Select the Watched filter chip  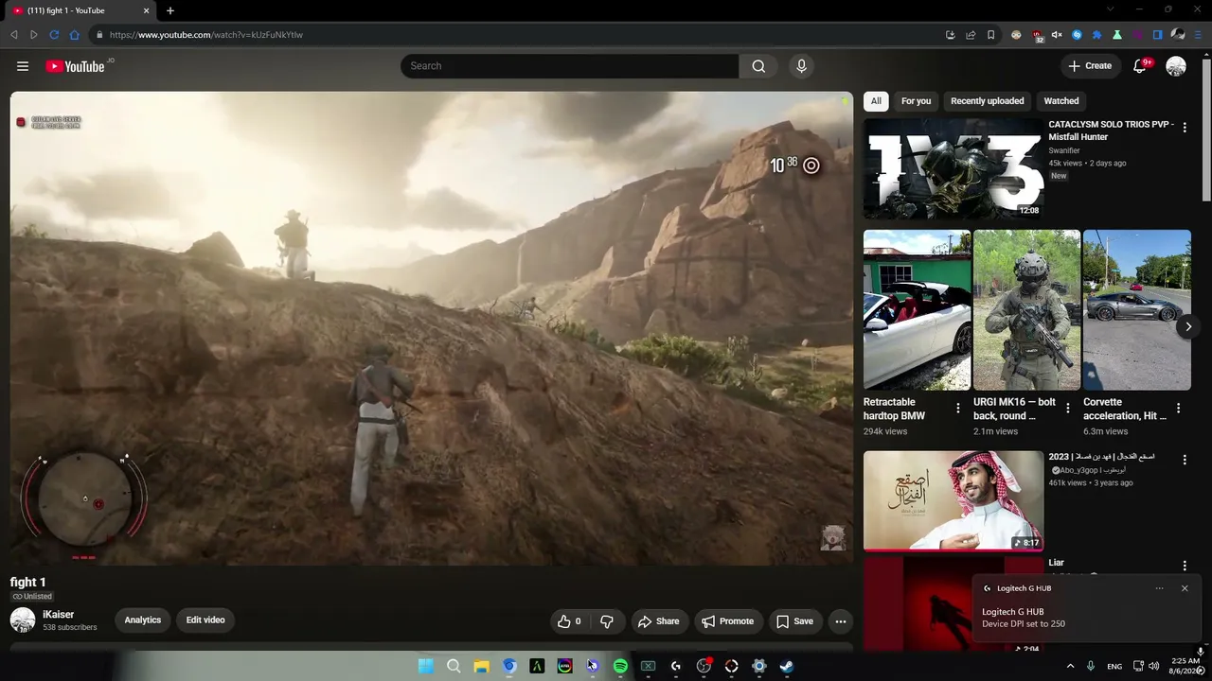tap(1061, 101)
